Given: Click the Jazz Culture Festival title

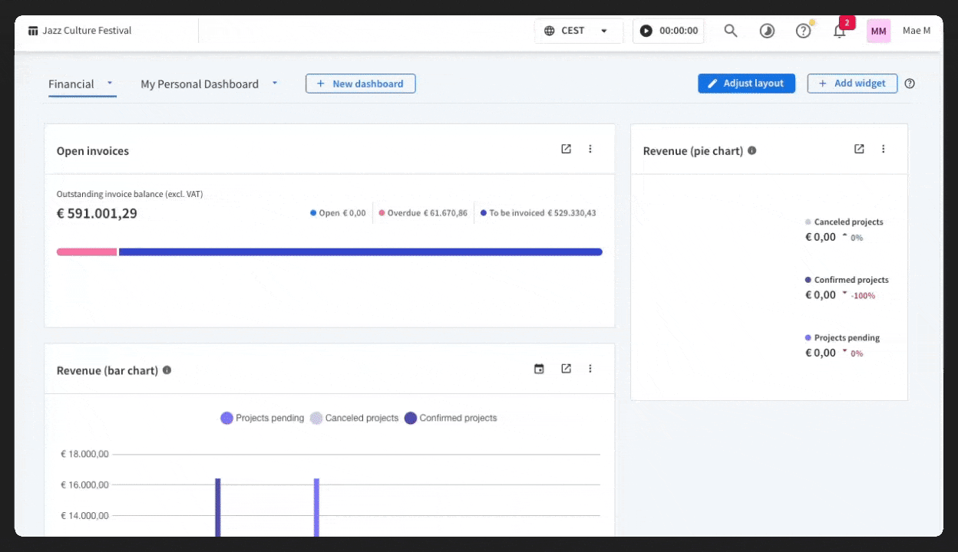Looking at the screenshot, I should (x=87, y=31).
